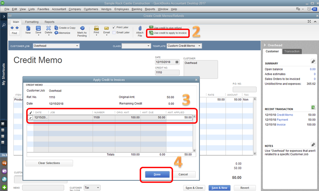The height and width of the screenshot is (191, 319).
Task: Toggle Print Later checkbox
Action: point(114,27)
